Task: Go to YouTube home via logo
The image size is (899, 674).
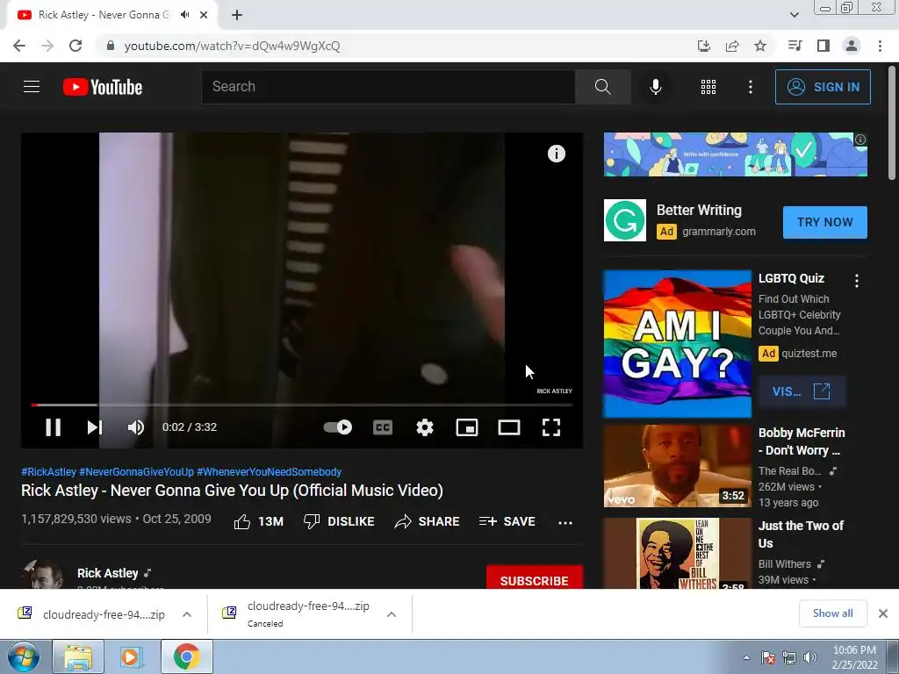Action: click(x=103, y=87)
